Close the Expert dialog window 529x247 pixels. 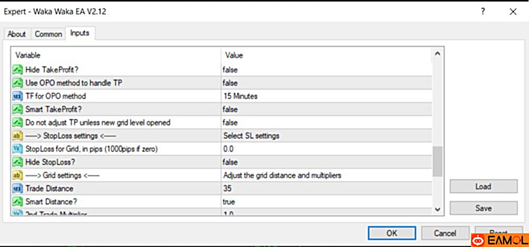pos(513,12)
